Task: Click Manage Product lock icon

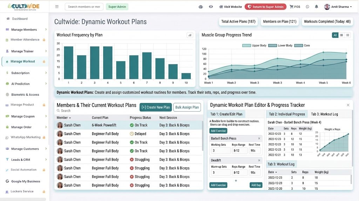Action: tap(44, 105)
